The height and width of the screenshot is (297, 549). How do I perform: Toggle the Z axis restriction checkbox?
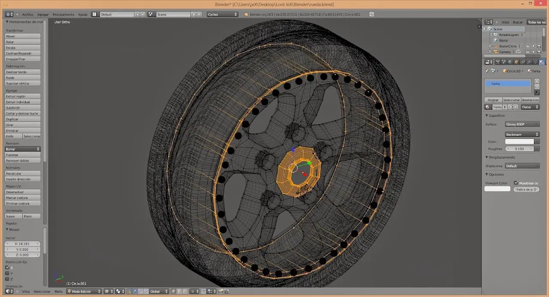7,279
